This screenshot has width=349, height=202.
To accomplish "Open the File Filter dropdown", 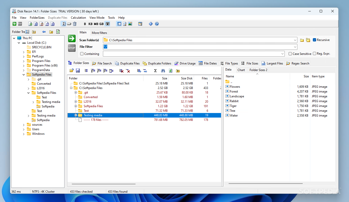I will coord(295,47).
